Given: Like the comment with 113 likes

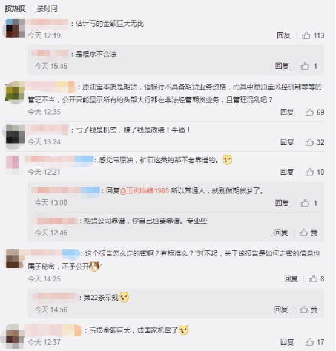Looking at the screenshot, I should pyautogui.click(x=306, y=35).
